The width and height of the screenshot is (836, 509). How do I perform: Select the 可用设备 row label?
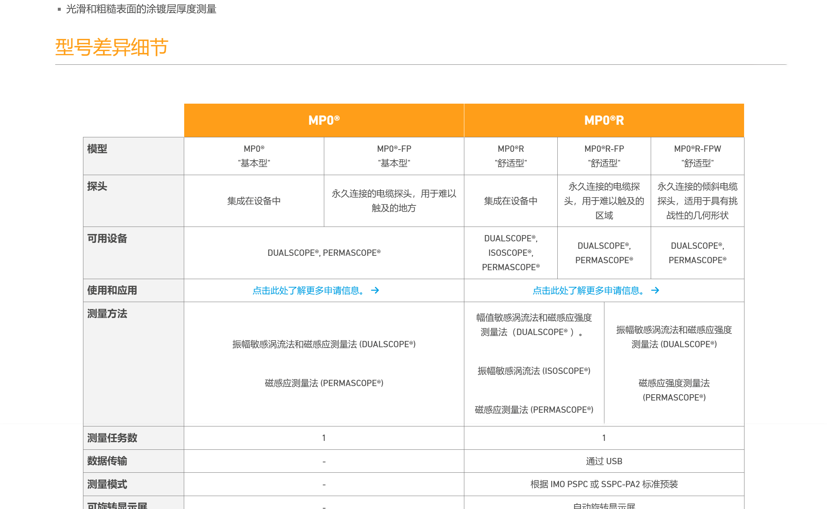coord(107,238)
